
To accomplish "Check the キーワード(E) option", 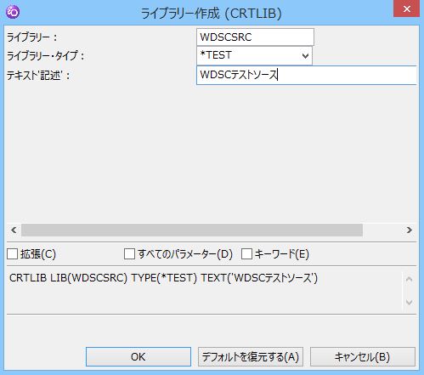I will pyautogui.click(x=246, y=253).
